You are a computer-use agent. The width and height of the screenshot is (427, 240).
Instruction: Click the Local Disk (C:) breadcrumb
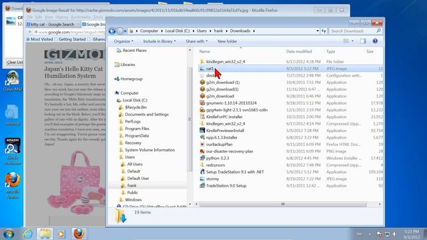(x=177, y=31)
